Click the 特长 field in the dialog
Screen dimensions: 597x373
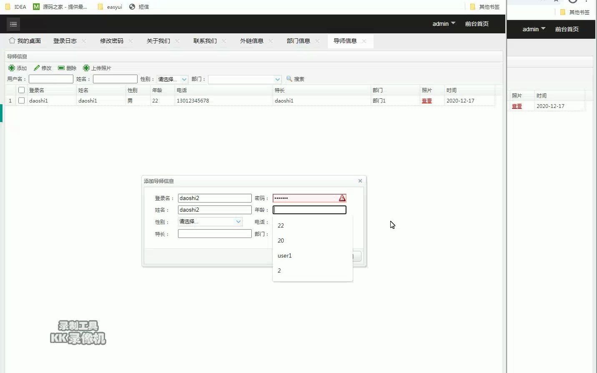(x=215, y=234)
